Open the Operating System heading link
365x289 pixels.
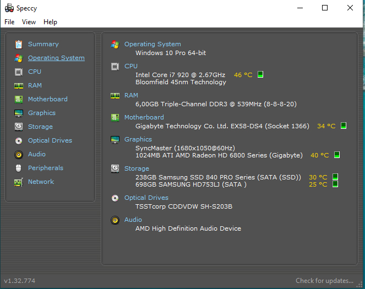point(152,44)
